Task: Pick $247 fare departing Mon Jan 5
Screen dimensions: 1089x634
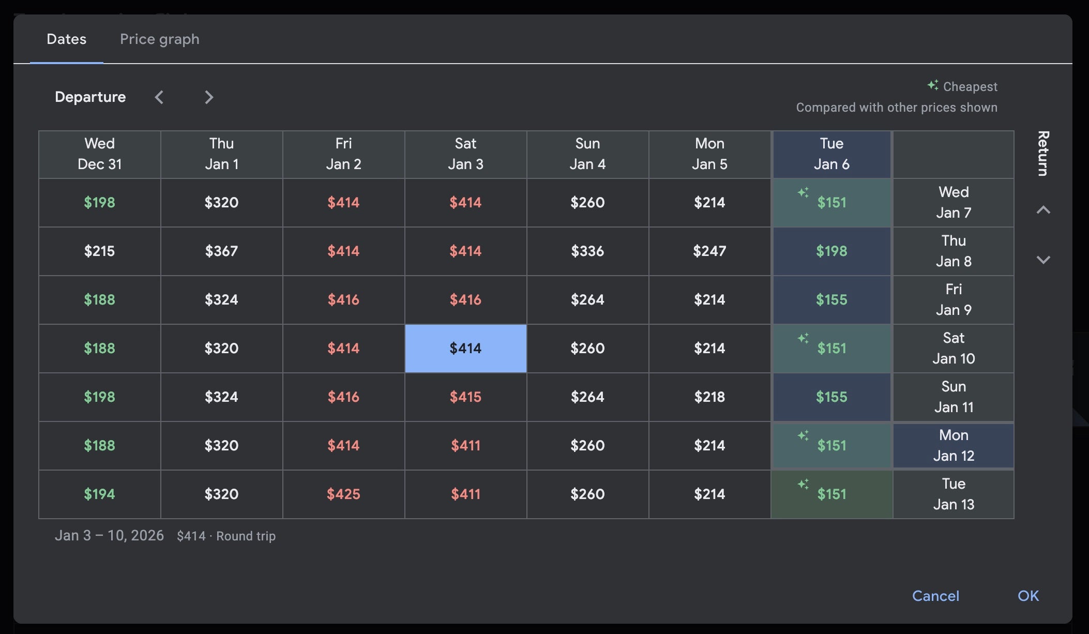Action: point(709,251)
